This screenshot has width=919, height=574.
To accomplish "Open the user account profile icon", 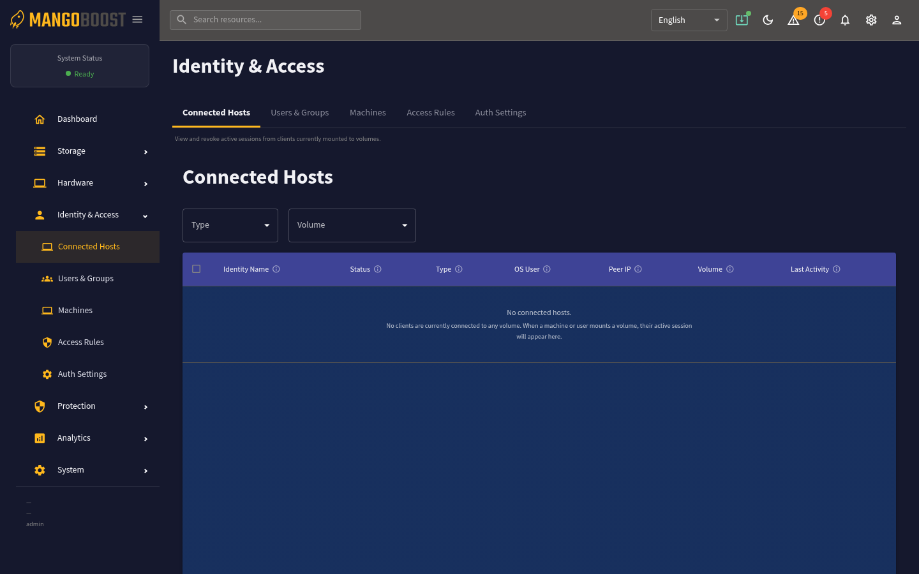I will (x=897, y=20).
